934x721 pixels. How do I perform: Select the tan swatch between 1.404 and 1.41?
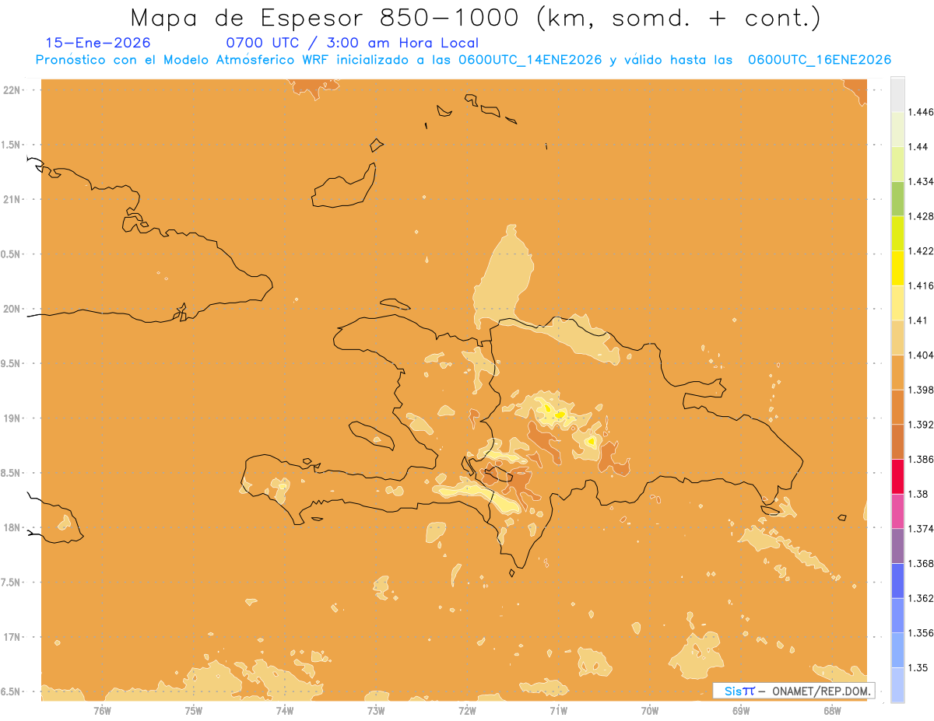pos(897,337)
